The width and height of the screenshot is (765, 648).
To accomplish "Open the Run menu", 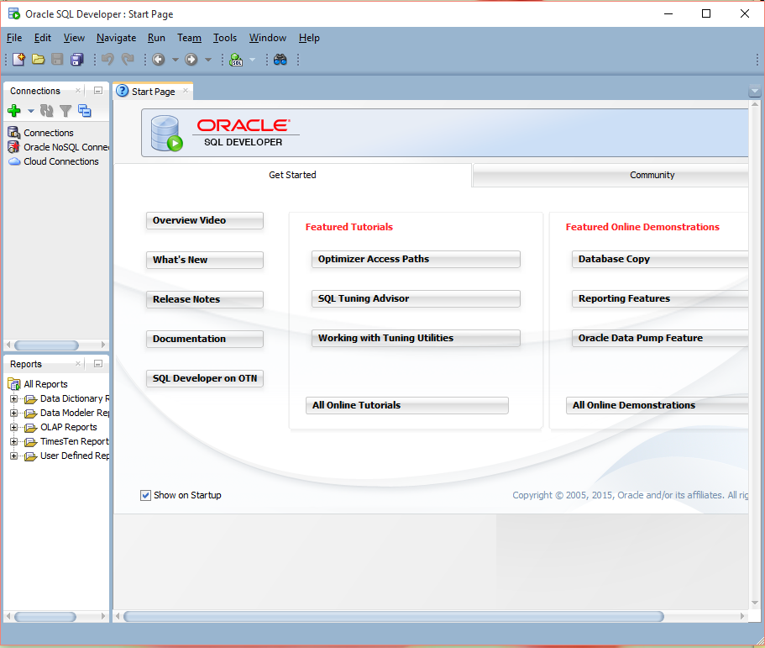I will pos(156,38).
